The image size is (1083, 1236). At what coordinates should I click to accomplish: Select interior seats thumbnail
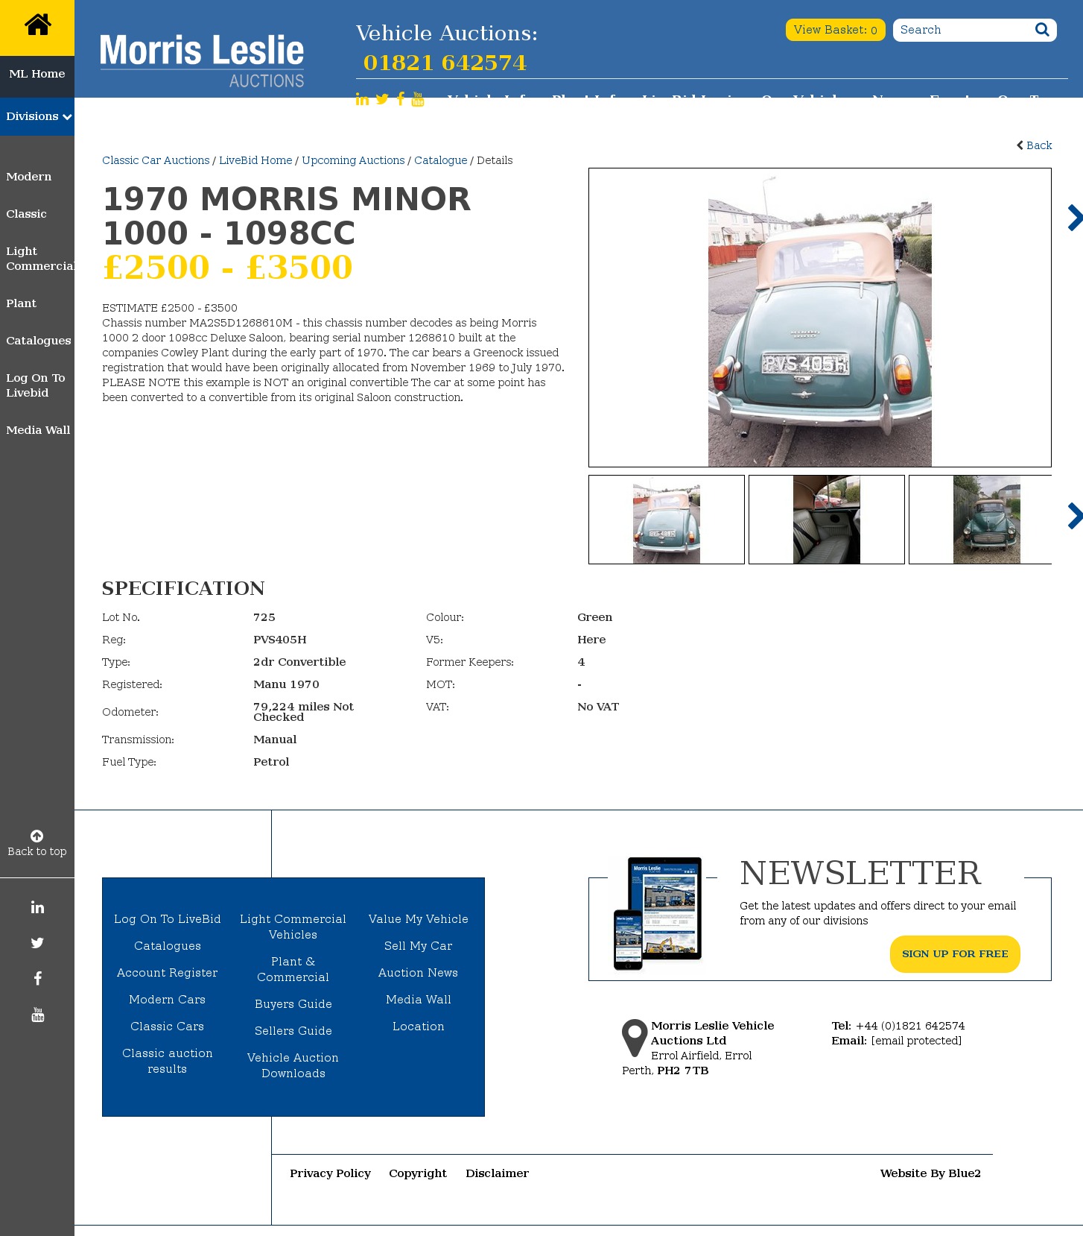pyautogui.click(x=827, y=520)
